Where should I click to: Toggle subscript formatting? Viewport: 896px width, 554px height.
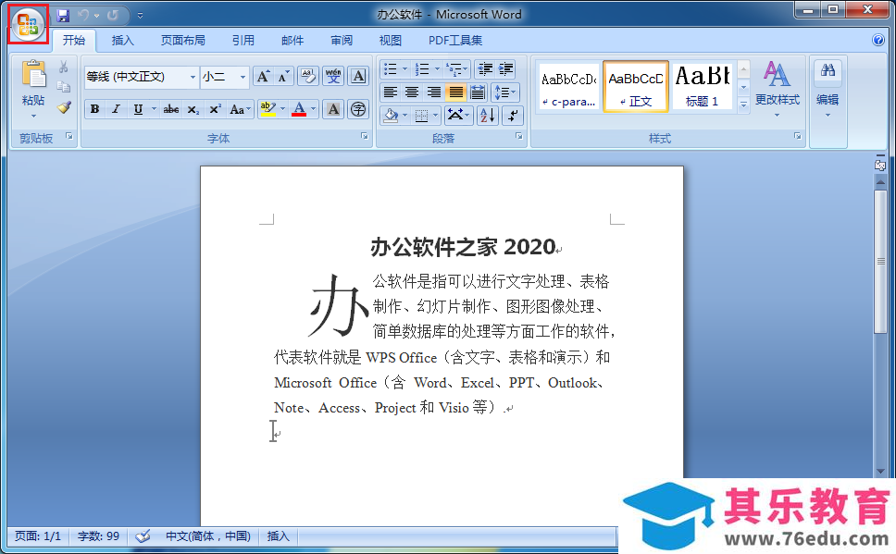(x=193, y=109)
